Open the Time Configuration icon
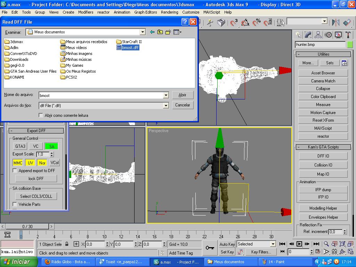Image resolution: width=356 pixels, height=267 pixels. 318,252
